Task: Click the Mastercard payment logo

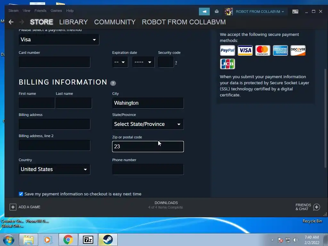Action: pos(263,50)
